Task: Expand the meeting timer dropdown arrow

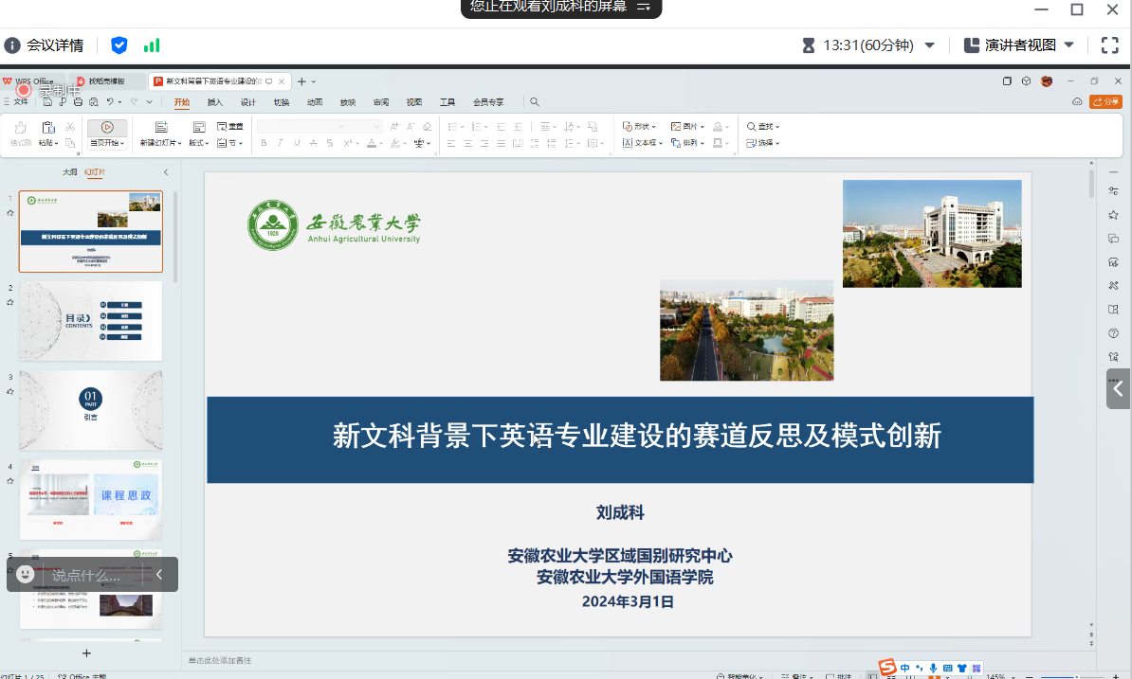Action: tap(929, 45)
